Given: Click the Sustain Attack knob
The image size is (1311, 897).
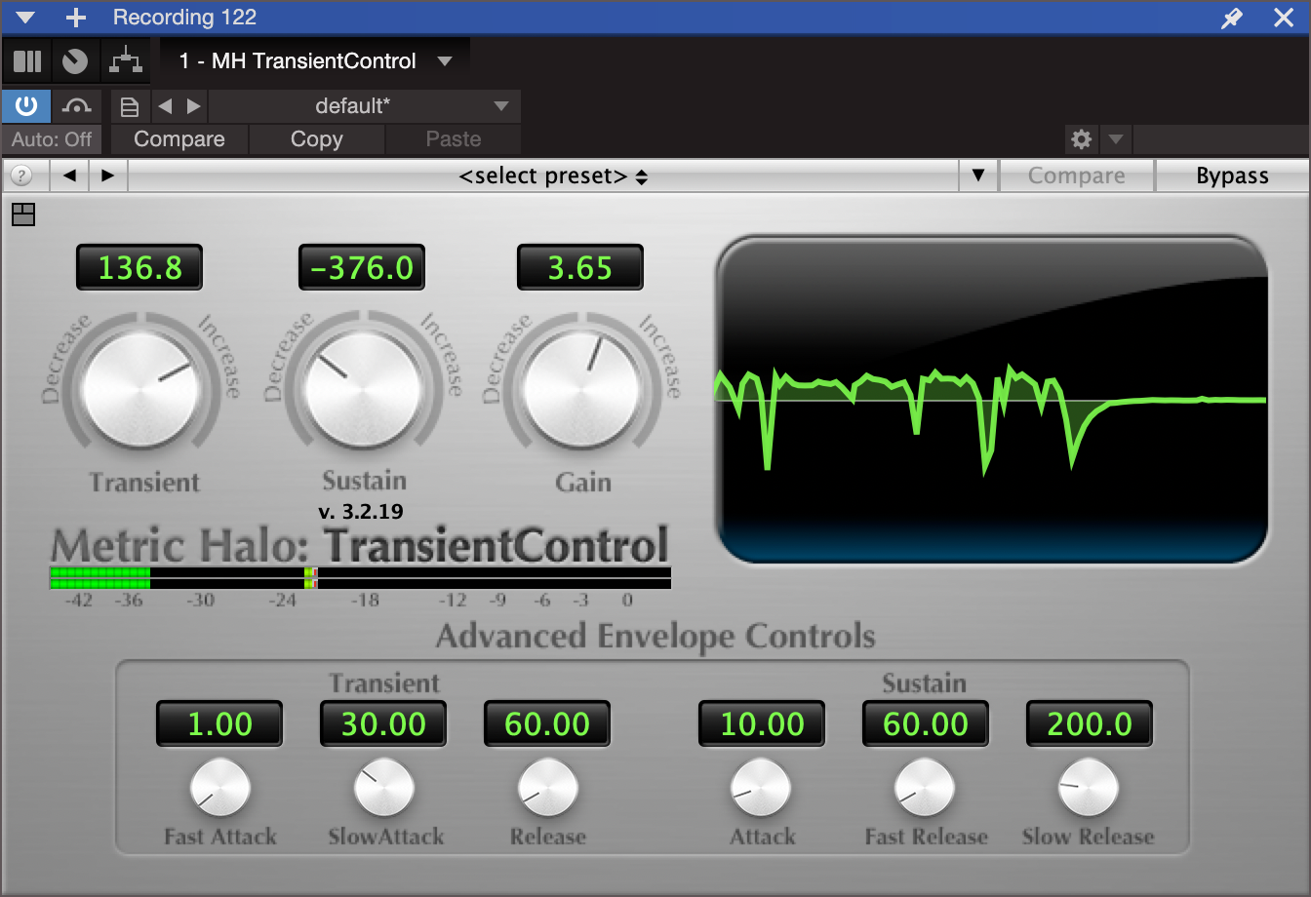Looking at the screenshot, I should tap(761, 788).
